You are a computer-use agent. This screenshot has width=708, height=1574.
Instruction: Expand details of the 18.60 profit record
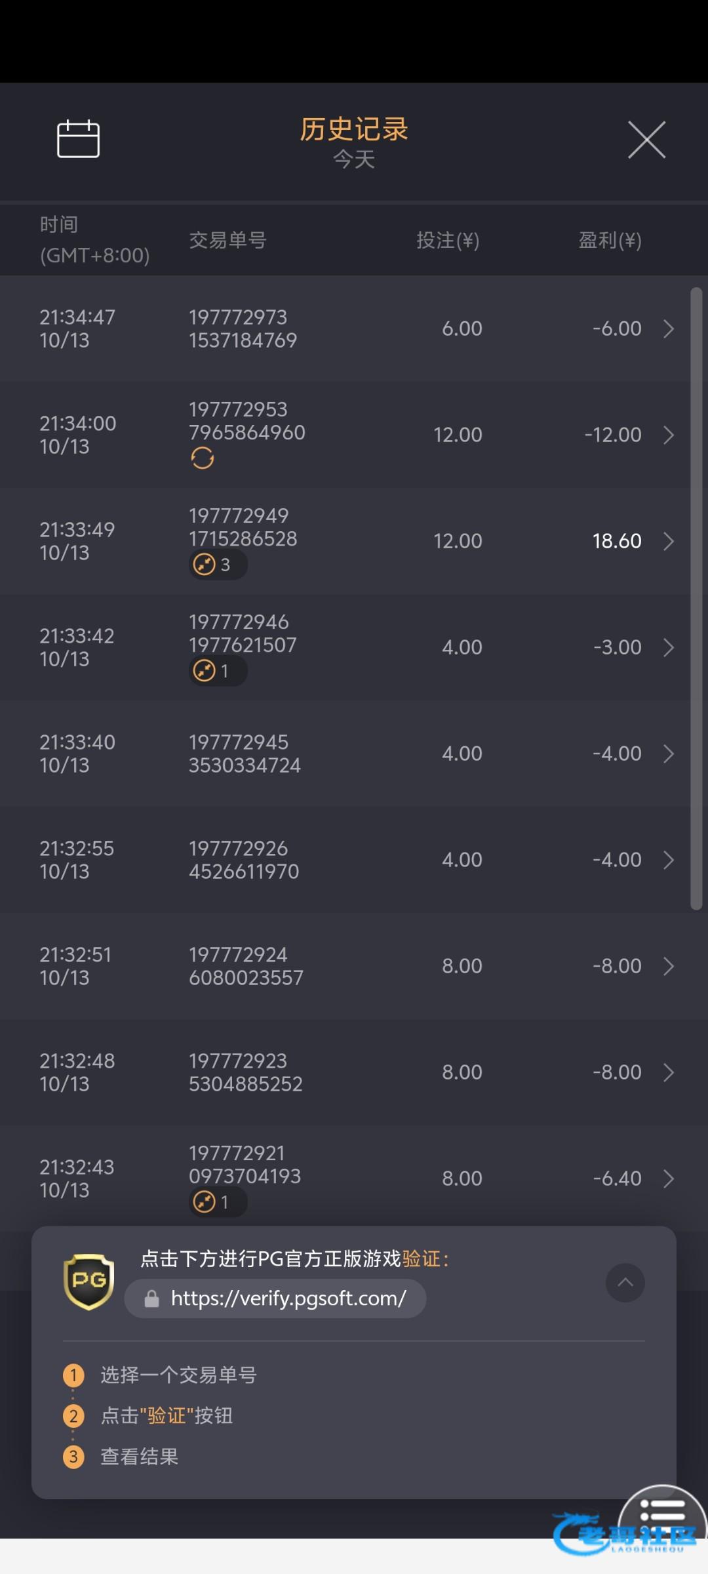669,541
